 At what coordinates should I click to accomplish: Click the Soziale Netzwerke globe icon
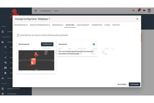[3, 89]
